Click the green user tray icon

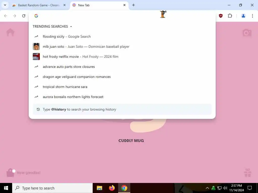pos(213,188)
